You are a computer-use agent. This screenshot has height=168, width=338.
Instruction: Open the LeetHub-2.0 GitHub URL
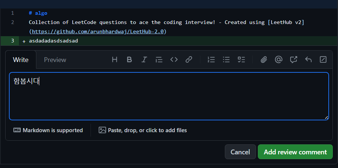(x=98, y=31)
